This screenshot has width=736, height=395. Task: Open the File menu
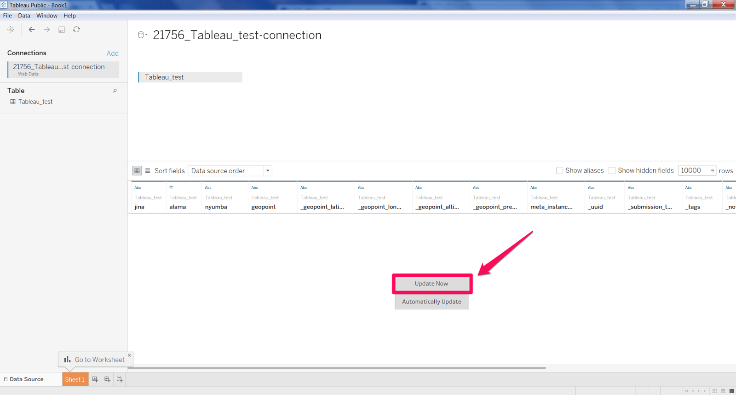pos(7,16)
